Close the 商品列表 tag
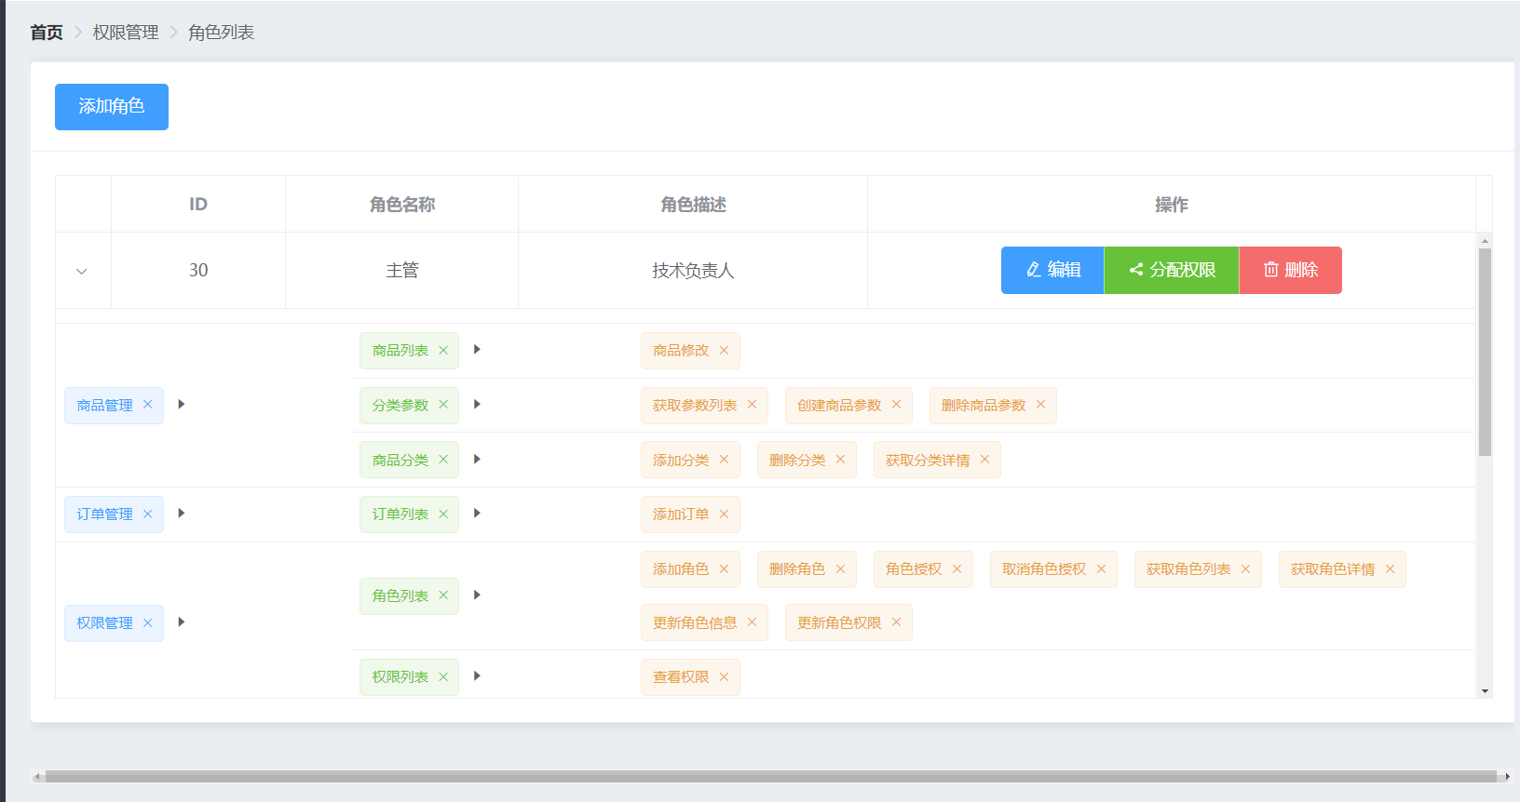Screen dimensions: 1520x802 click(443, 351)
